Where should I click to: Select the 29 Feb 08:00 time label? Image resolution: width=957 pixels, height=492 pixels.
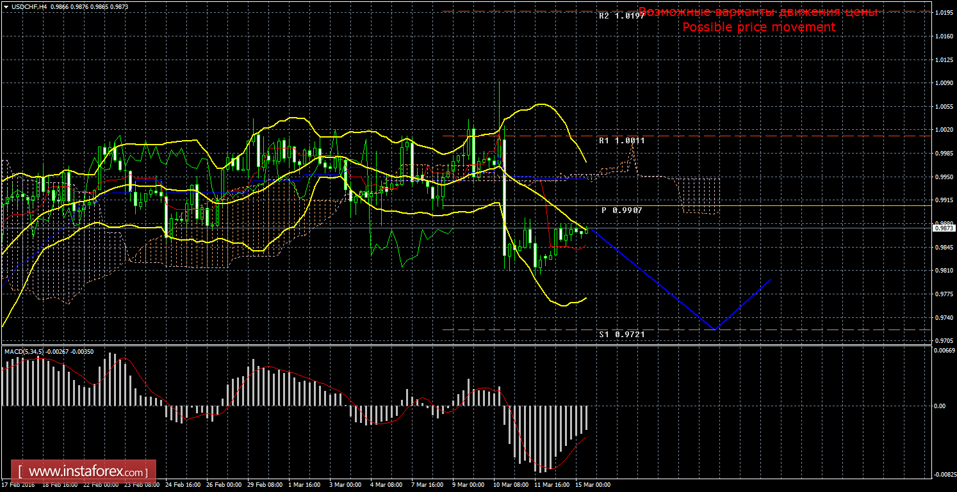tap(266, 485)
